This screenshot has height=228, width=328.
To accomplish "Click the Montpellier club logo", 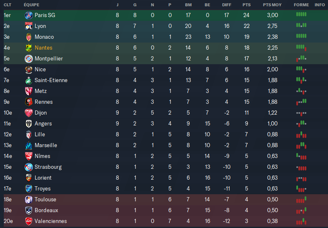I will click(x=29, y=59).
